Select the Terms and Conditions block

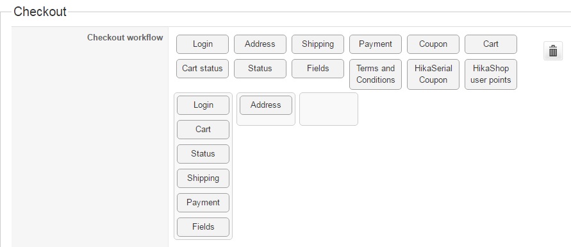pyautogui.click(x=376, y=74)
